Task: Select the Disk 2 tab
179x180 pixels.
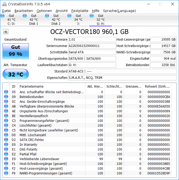Action: click(56, 20)
